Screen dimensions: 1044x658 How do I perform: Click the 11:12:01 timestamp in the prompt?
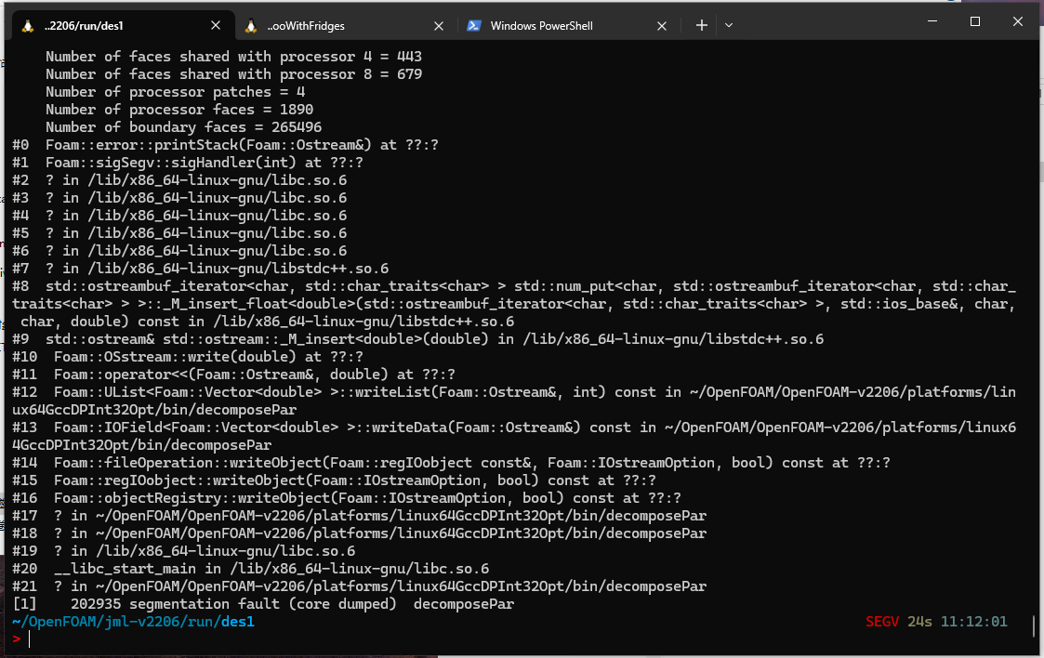(x=973, y=622)
